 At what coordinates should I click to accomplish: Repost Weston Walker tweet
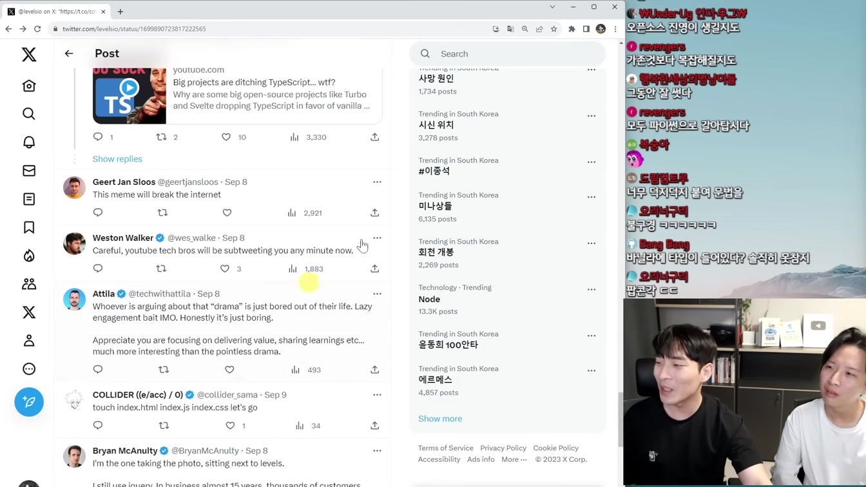pos(161,269)
